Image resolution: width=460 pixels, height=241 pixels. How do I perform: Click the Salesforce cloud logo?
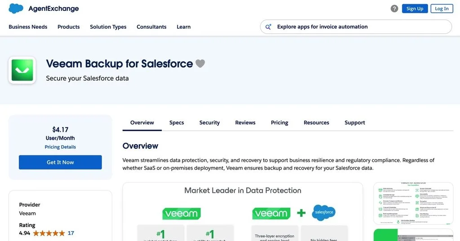point(16,9)
